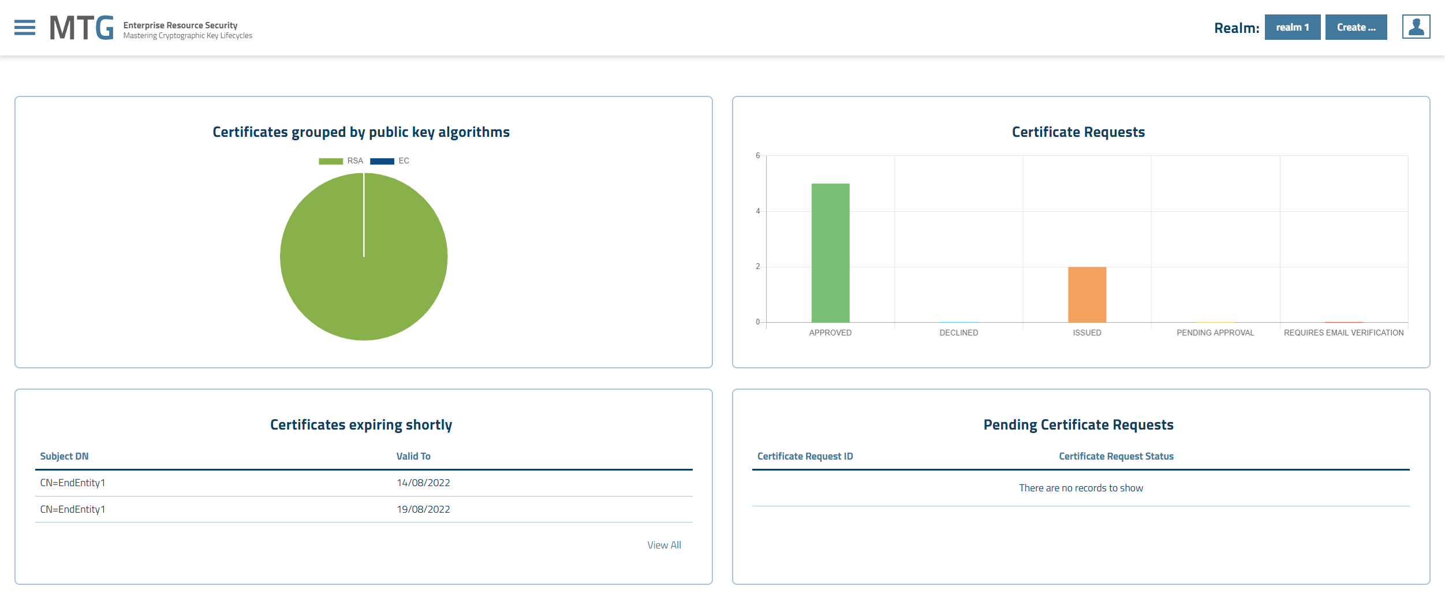The width and height of the screenshot is (1445, 597).
Task: Click the DECLINED axis label
Action: click(958, 333)
